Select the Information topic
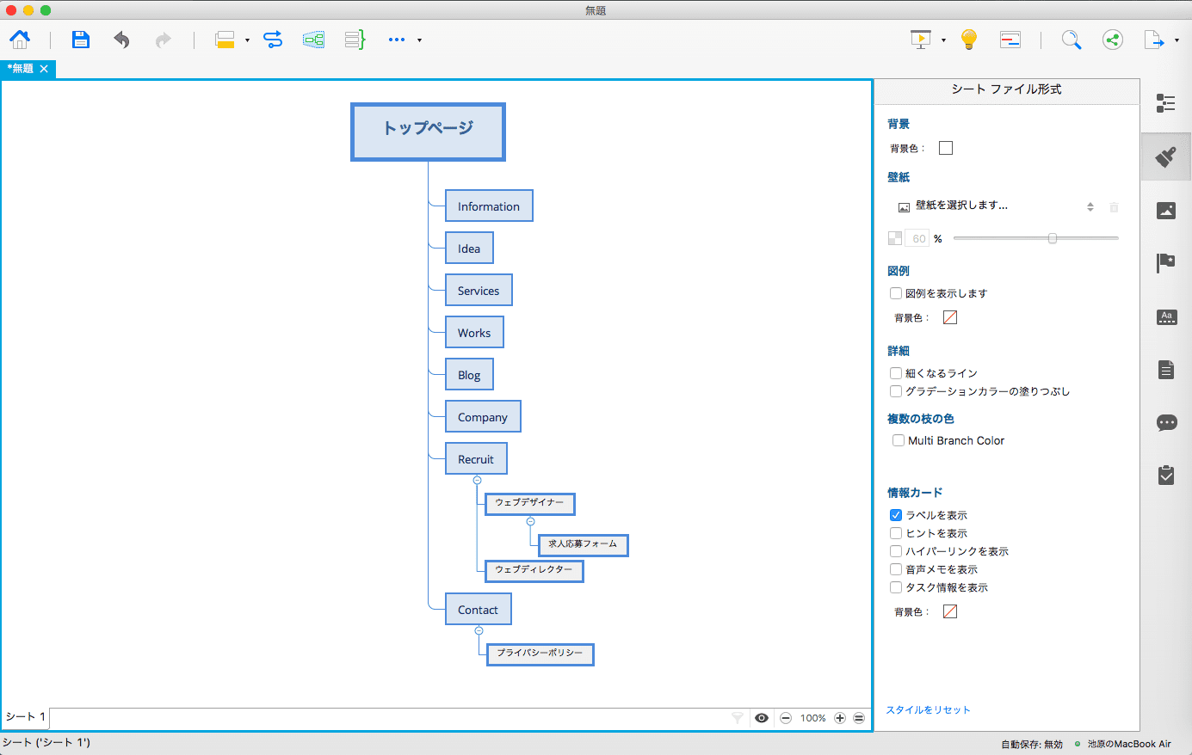 pos(489,206)
